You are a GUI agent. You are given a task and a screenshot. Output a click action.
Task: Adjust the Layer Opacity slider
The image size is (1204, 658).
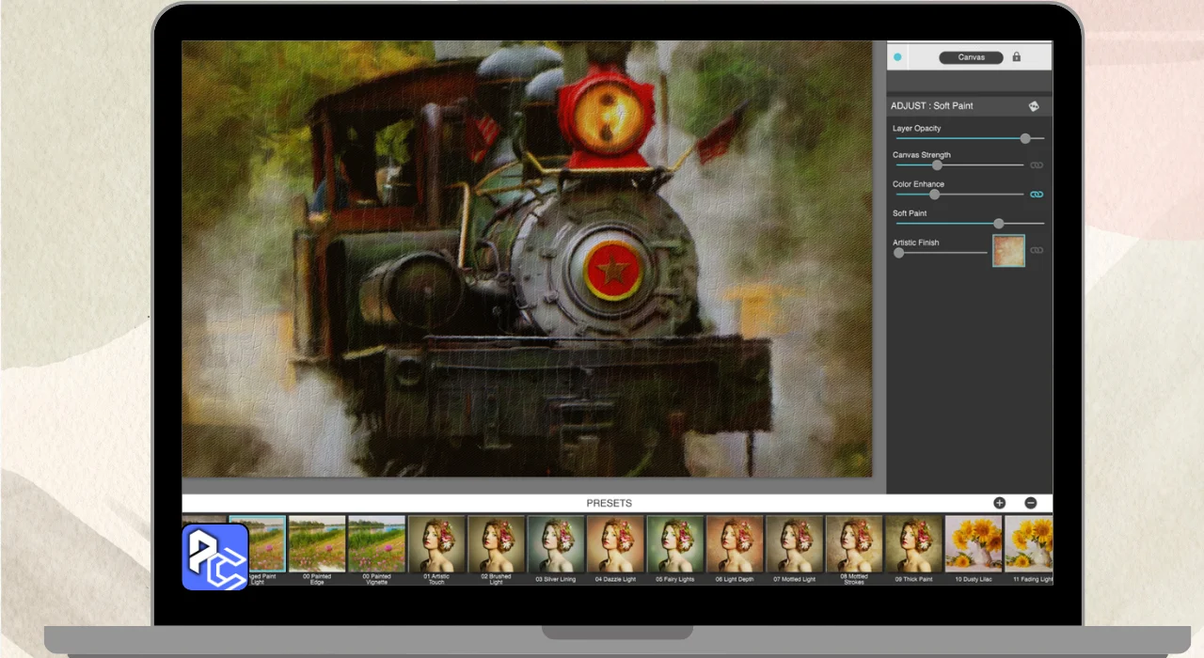tap(970, 138)
